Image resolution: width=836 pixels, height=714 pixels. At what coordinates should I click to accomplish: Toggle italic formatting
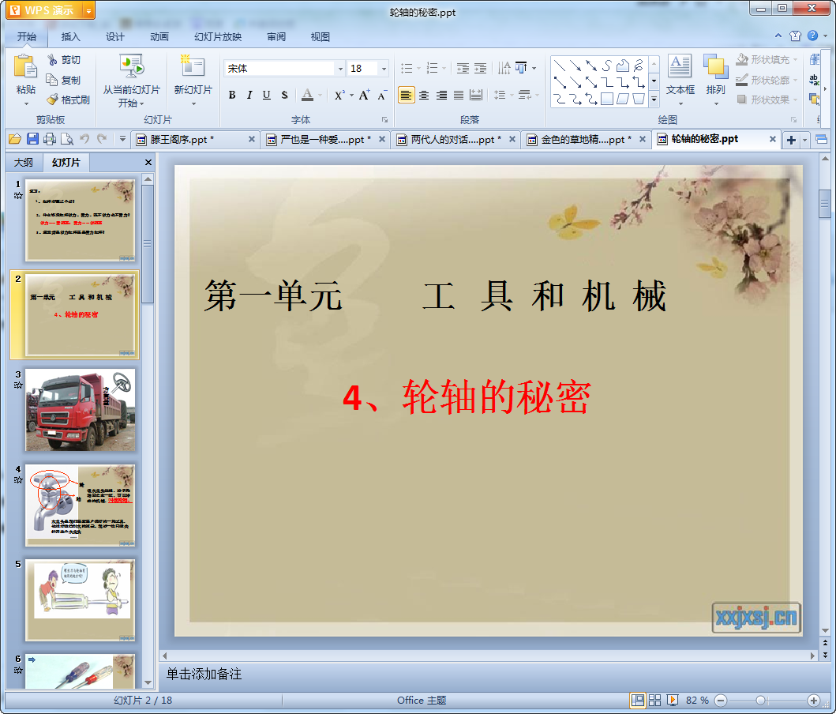click(249, 95)
